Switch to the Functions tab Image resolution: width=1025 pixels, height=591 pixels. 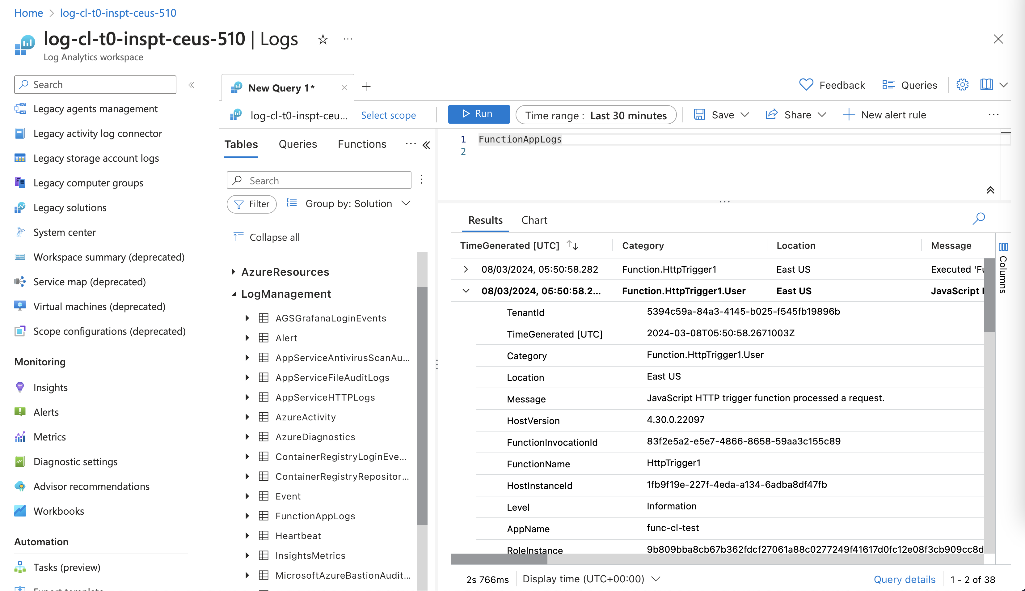pos(362,144)
